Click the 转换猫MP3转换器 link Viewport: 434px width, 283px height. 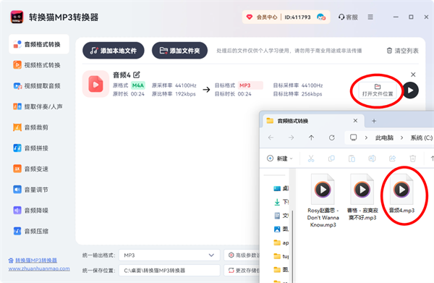(36, 261)
